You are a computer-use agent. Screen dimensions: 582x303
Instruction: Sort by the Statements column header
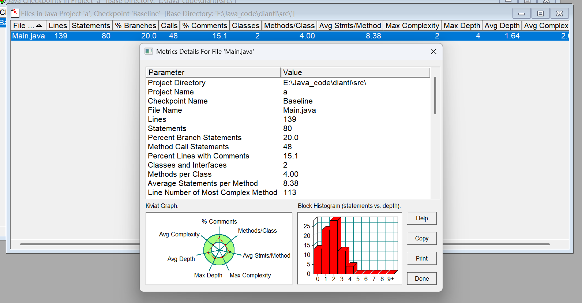[x=91, y=26]
